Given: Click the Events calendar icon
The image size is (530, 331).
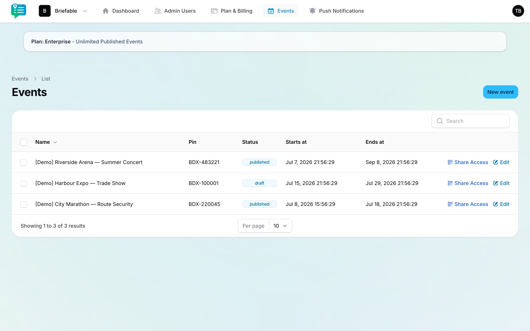Looking at the screenshot, I should click(271, 11).
